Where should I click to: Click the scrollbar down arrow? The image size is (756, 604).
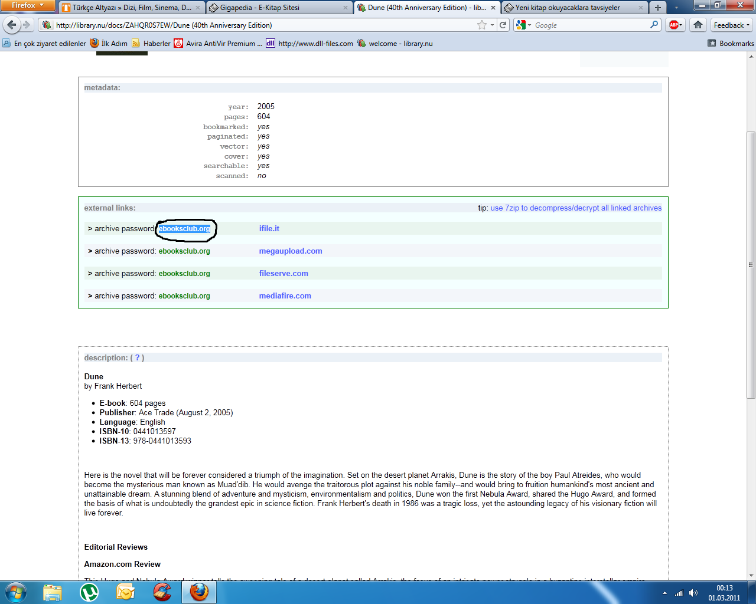click(751, 575)
